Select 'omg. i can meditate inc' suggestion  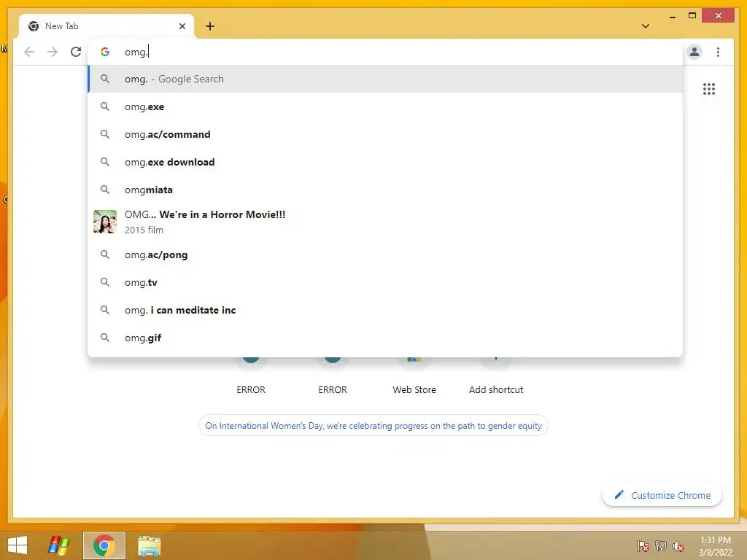click(x=385, y=310)
